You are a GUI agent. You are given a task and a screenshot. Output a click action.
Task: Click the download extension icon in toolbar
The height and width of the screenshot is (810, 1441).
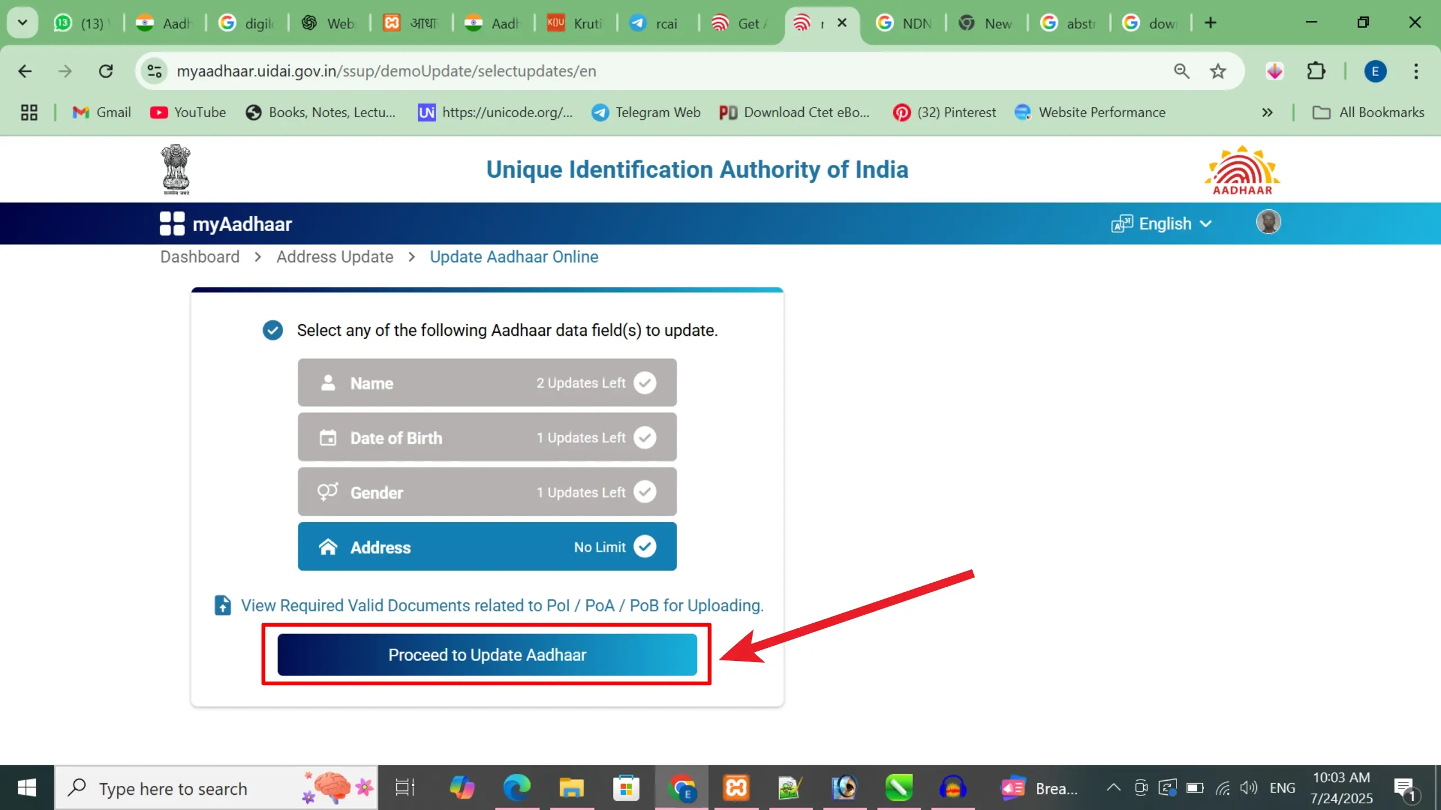[1274, 71]
